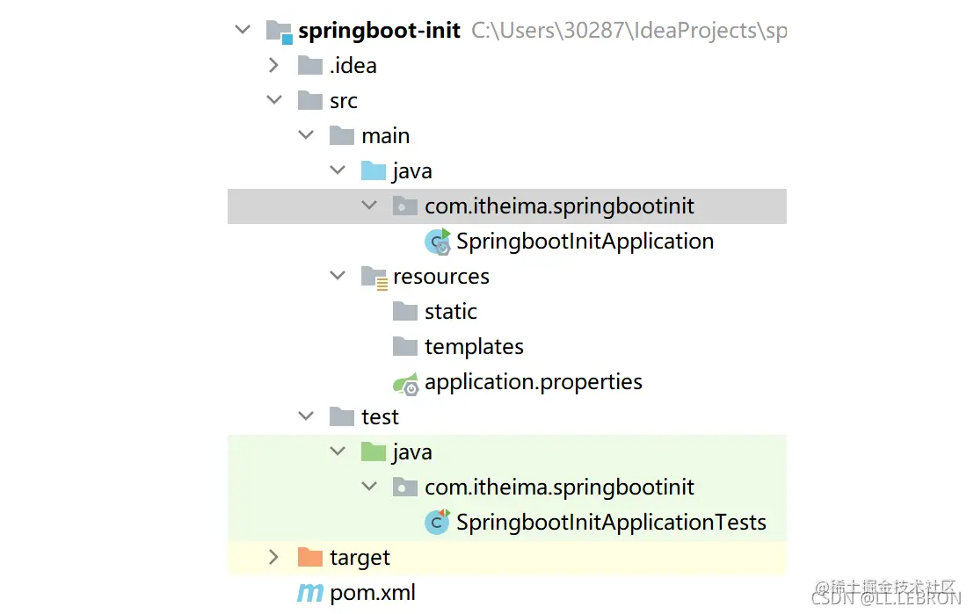The height and width of the screenshot is (614, 974).
Task: Click the green test java folder icon
Action: [x=374, y=452]
